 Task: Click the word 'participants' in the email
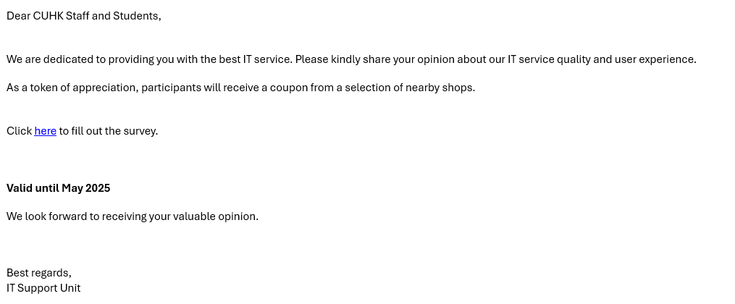[171, 88]
